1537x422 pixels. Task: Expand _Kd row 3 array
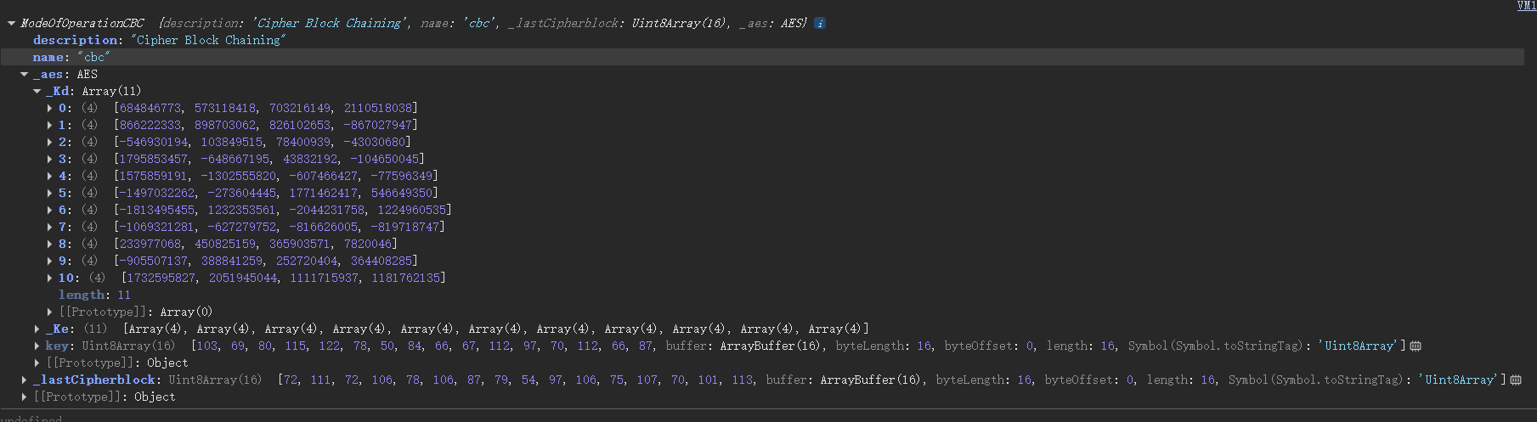[50, 159]
